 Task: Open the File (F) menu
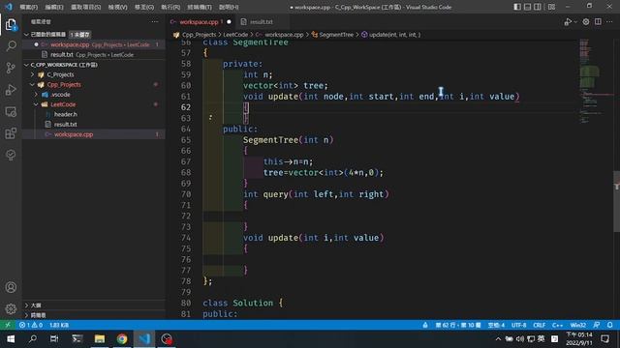pyautogui.click(x=28, y=7)
